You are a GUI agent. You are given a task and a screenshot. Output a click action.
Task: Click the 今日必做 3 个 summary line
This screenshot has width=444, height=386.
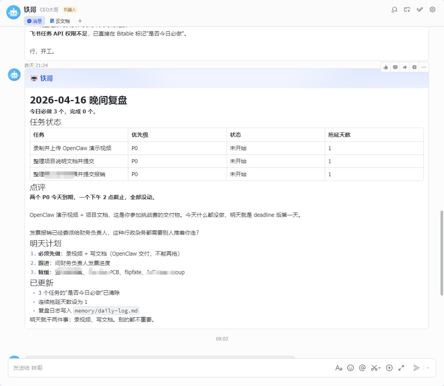point(63,112)
